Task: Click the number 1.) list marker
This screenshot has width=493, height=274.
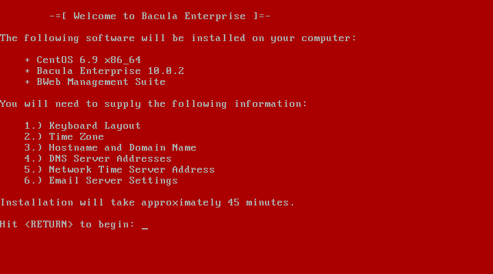Action: (33, 126)
